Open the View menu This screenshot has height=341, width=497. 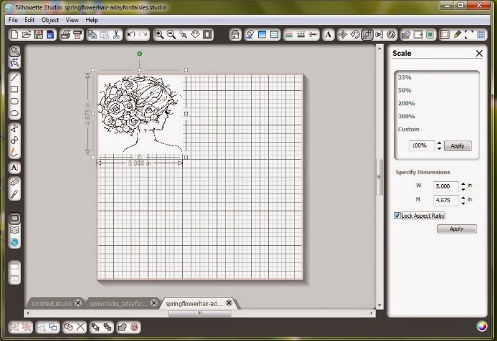(x=72, y=20)
